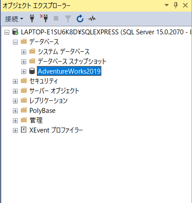Toggle the auto-hide pin icon
This screenshot has height=203, width=192.
(x=176, y=5)
